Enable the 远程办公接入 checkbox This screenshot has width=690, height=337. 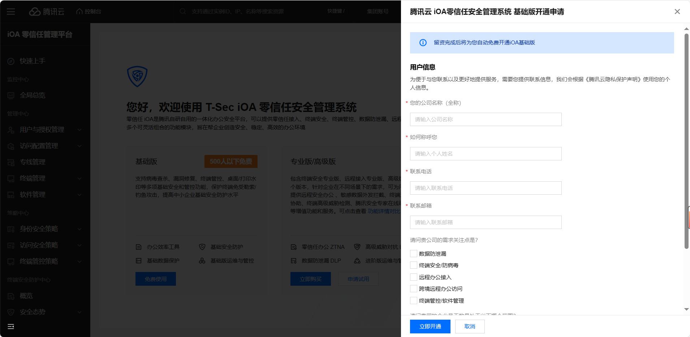point(413,277)
